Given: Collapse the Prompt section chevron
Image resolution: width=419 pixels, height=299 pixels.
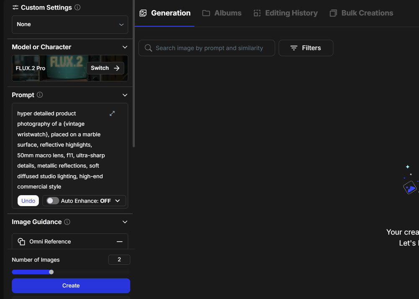Looking at the screenshot, I should (124, 95).
